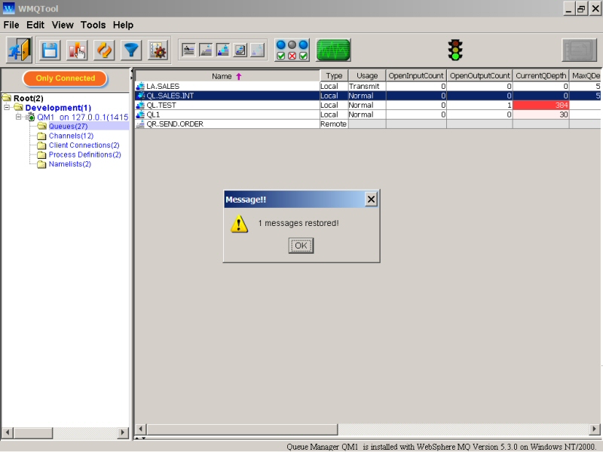Screen dimensions: 603x452
Task: Click the left arrow of tree scrollbar
Action: pyautogui.click(x=8, y=432)
